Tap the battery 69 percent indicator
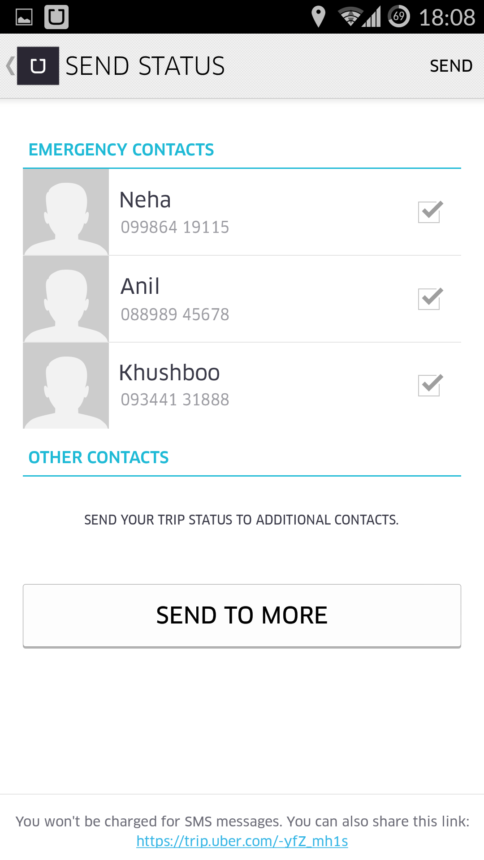 pos(398,17)
